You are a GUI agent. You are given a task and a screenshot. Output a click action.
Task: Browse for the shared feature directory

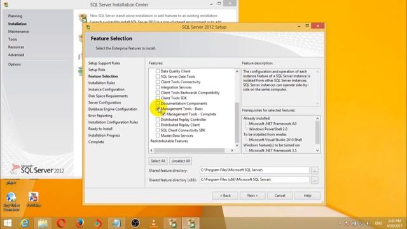pyautogui.click(x=315, y=170)
